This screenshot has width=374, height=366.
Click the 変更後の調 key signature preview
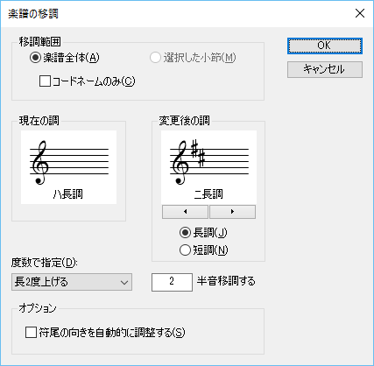coord(208,167)
